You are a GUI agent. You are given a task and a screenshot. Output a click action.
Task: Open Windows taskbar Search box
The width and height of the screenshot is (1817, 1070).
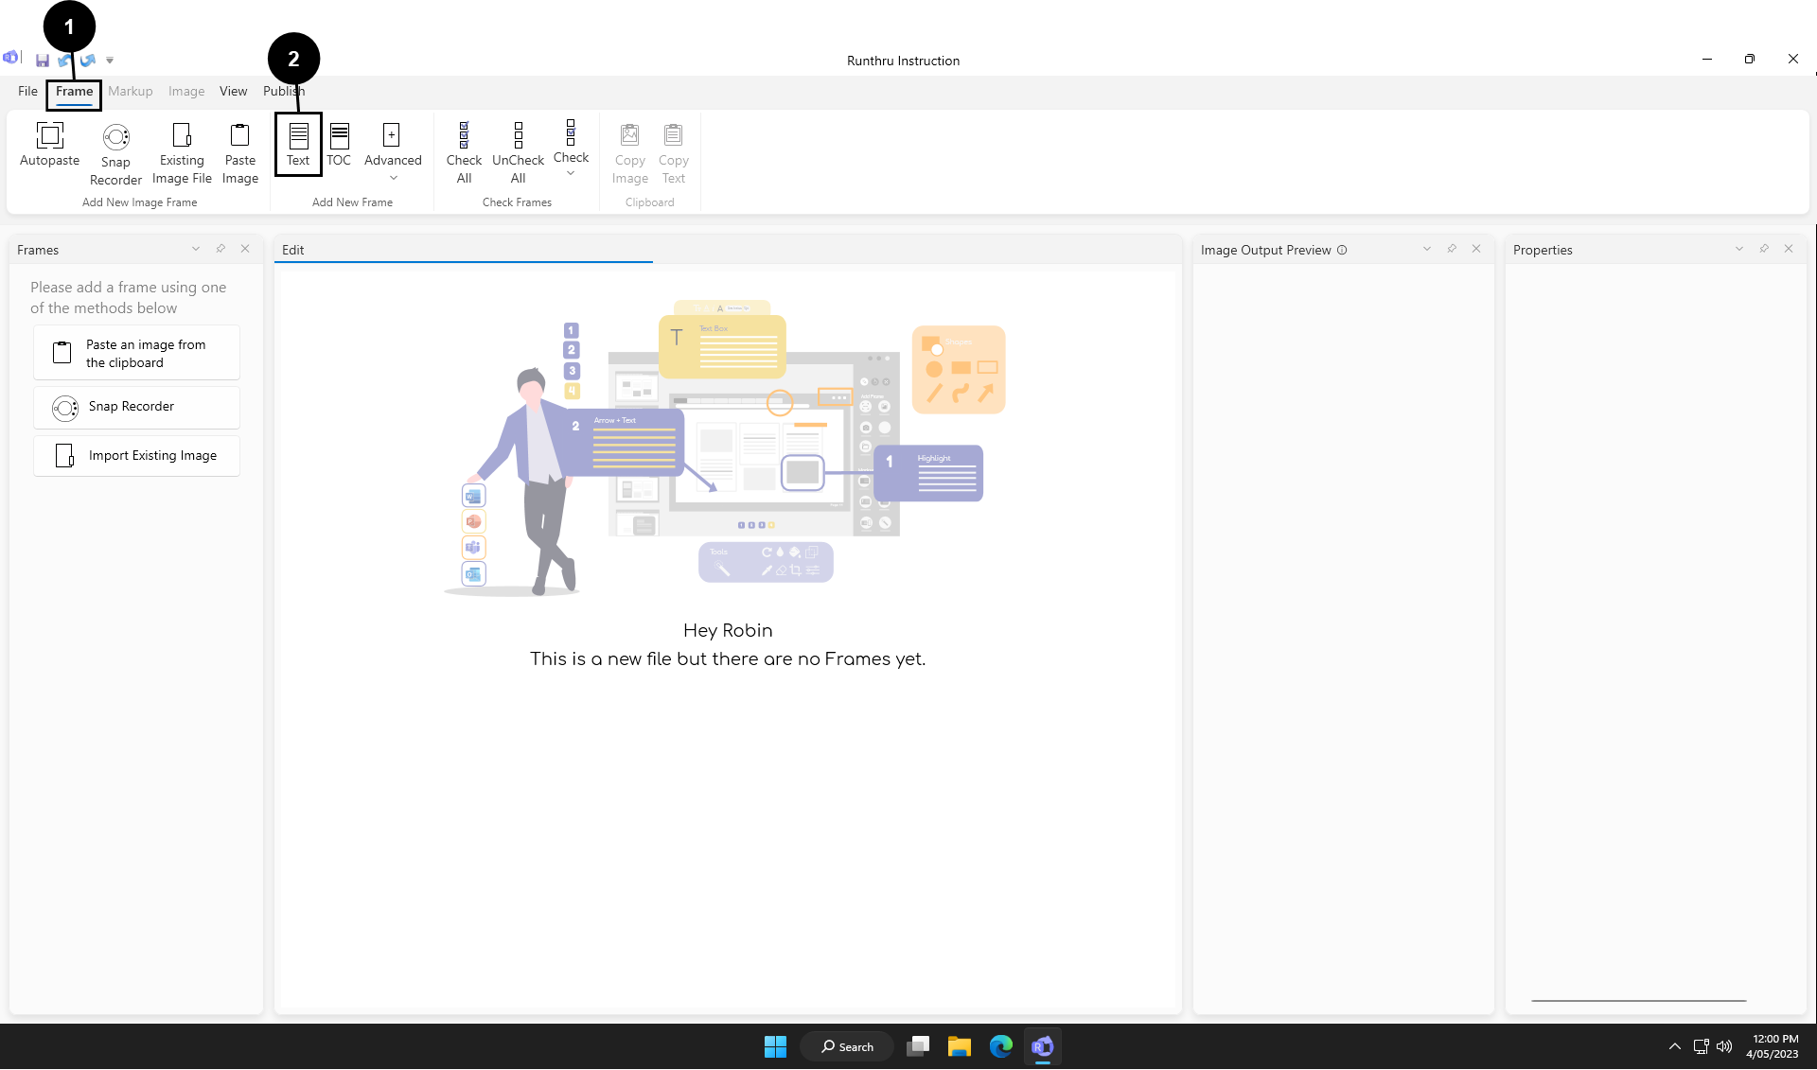(847, 1046)
